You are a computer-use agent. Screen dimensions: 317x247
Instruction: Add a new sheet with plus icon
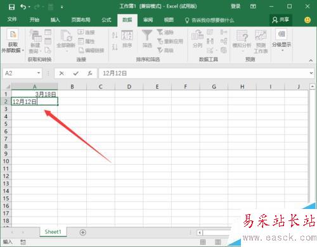pos(83,232)
